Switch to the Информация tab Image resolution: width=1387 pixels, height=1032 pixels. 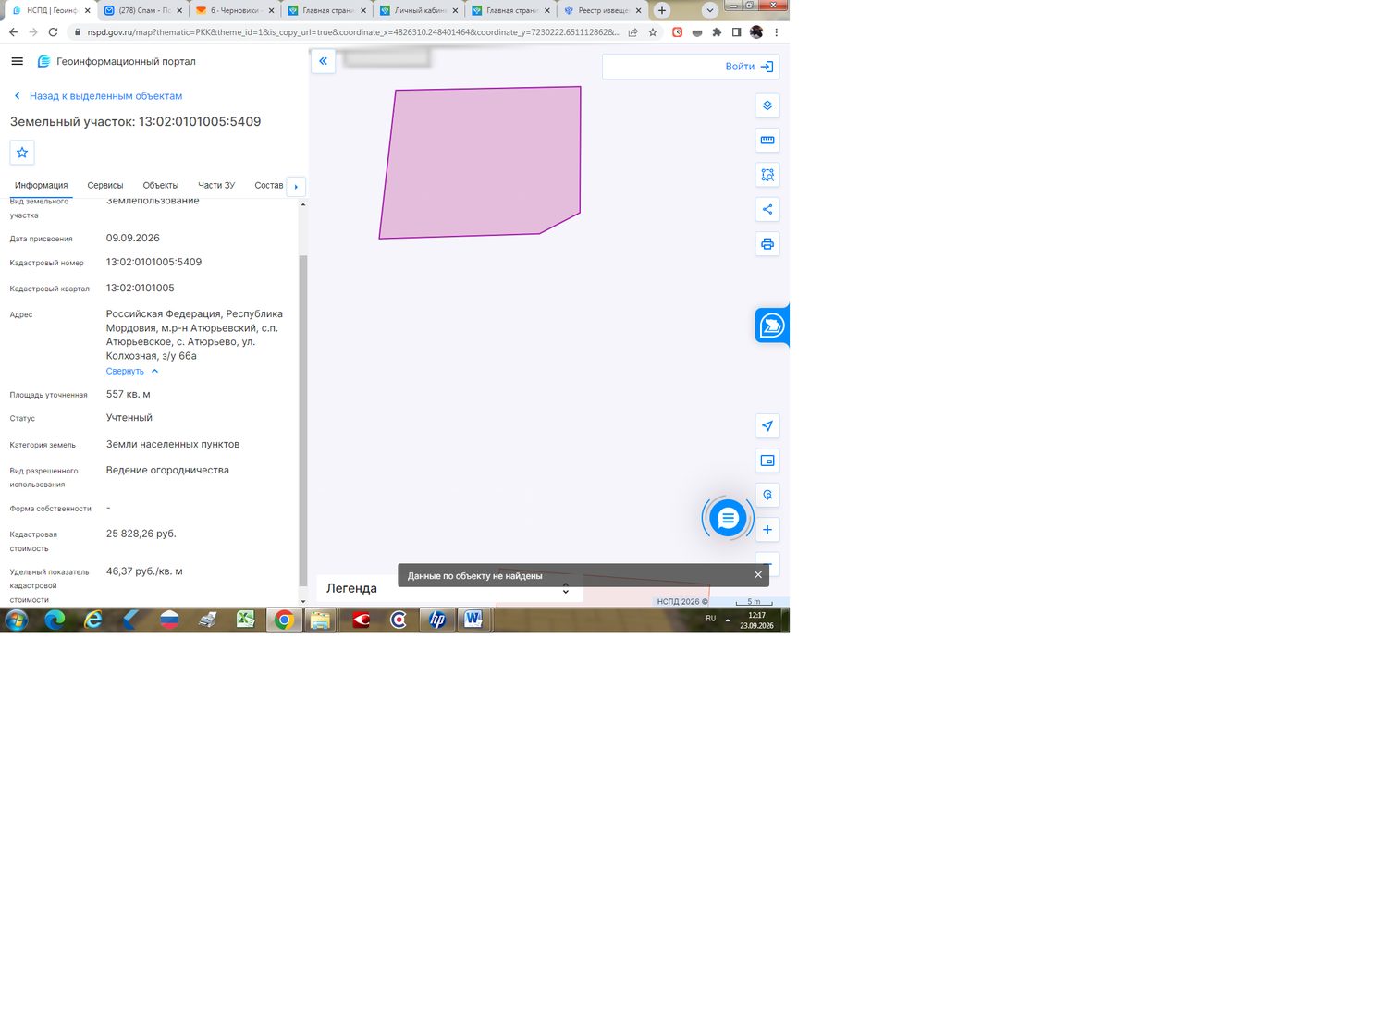pos(41,186)
